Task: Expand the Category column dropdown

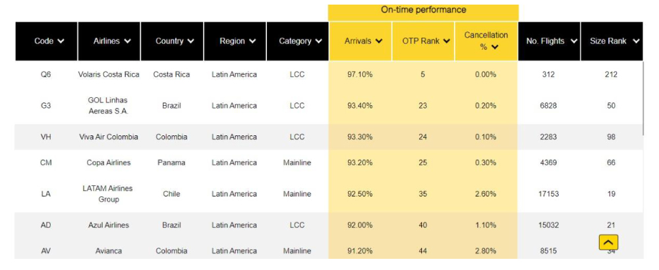Action: 319,41
